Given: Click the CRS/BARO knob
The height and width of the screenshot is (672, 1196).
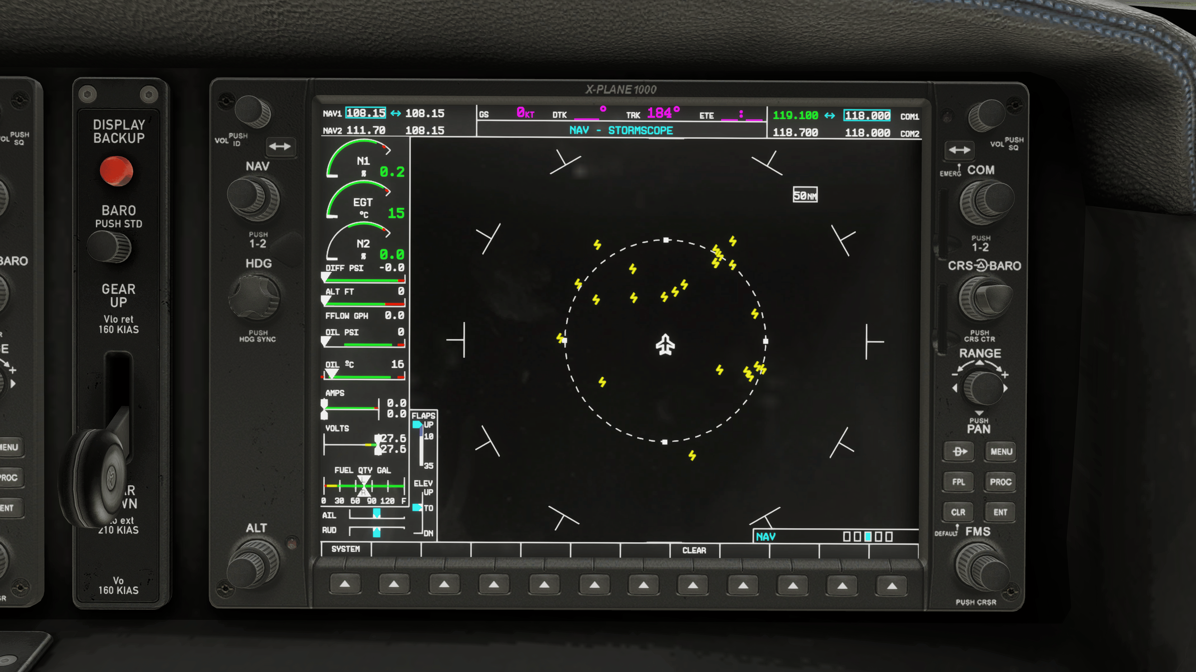Looking at the screenshot, I should coord(985,299).
